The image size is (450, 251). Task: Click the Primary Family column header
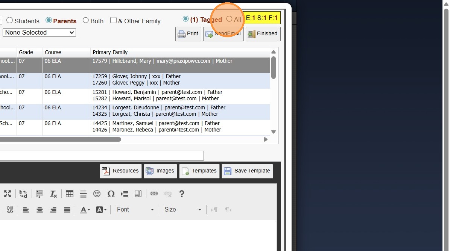[180, 53]
